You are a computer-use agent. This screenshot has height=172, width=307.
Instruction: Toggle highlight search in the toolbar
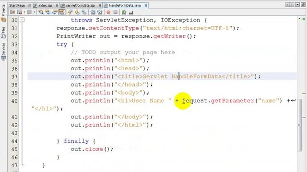(62, 12)
